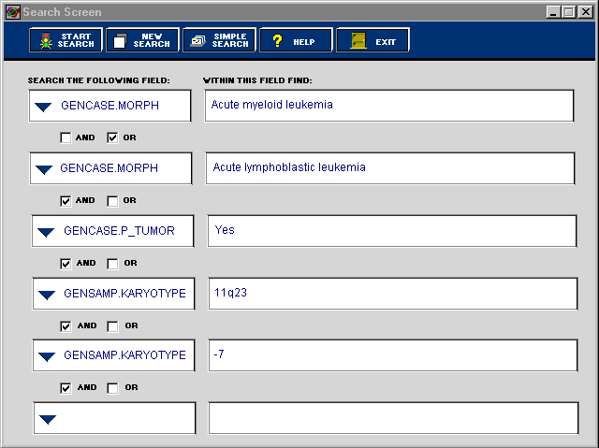Expand the GENCASE.P_TUMOR field dropdown
This screenshot has height=448, width=599.
(46, 232)
